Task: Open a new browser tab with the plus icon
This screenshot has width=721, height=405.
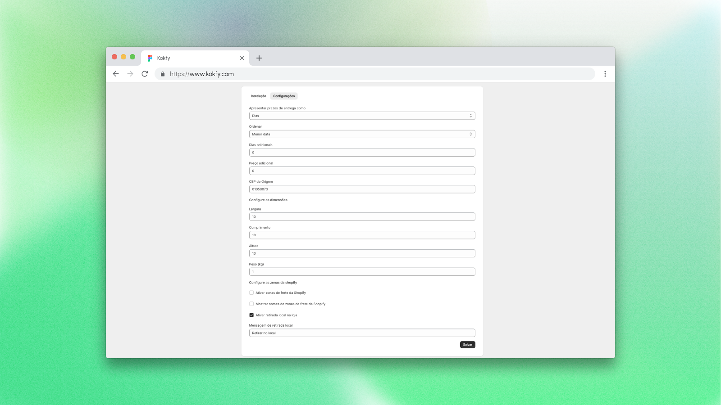Action: pos(259,58)
